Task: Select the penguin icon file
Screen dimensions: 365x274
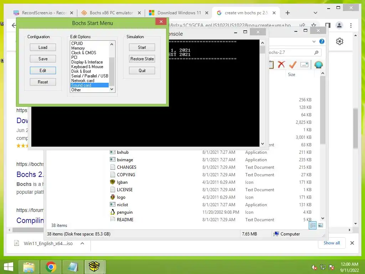Action: tap(124, 212)
